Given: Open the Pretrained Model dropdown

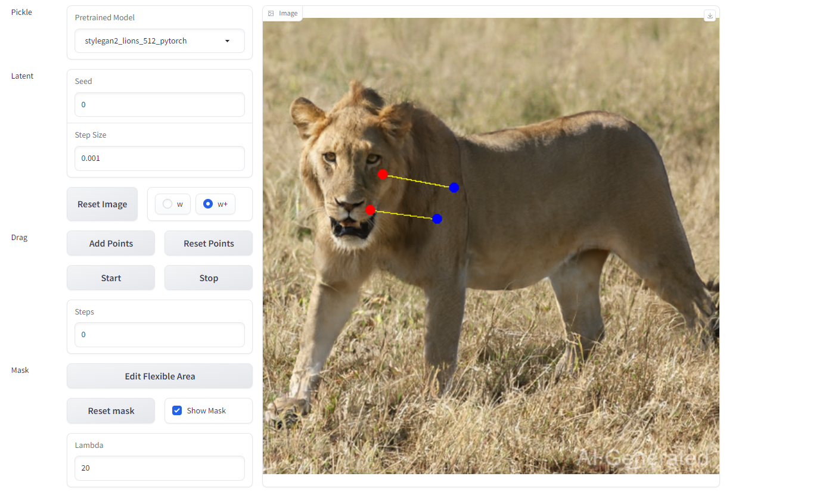Looking at the screenshot, I should click(160, 41).
